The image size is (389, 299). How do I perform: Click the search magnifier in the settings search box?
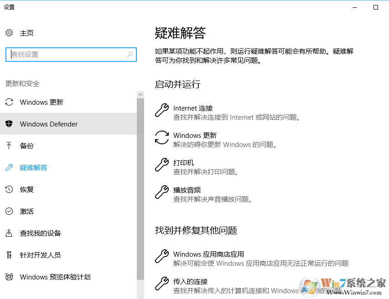[130, 55]
